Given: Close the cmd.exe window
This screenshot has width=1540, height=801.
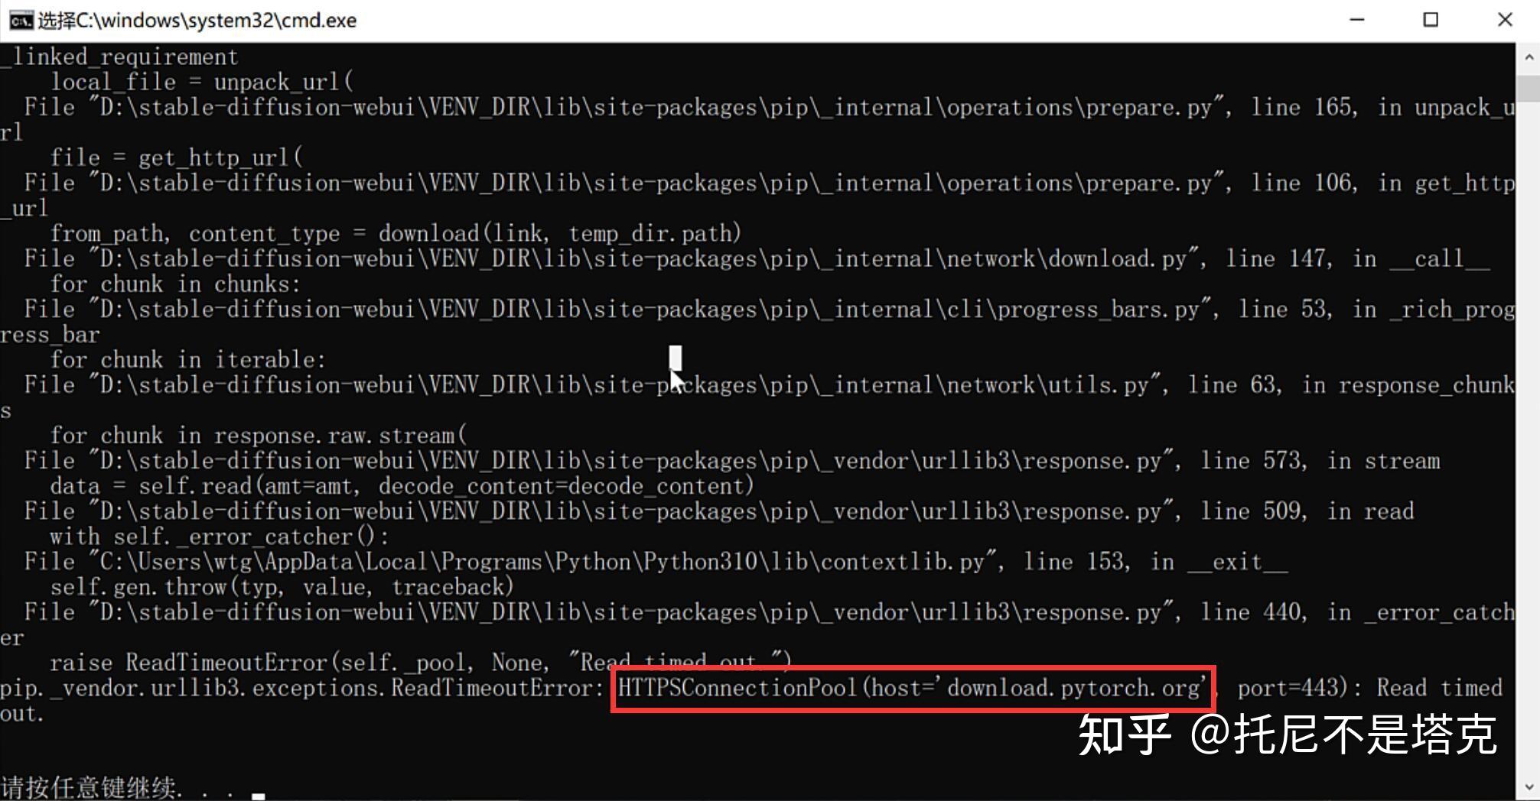Looking at the screenshot, I should pyautogui.click(x=1505, y=20).
